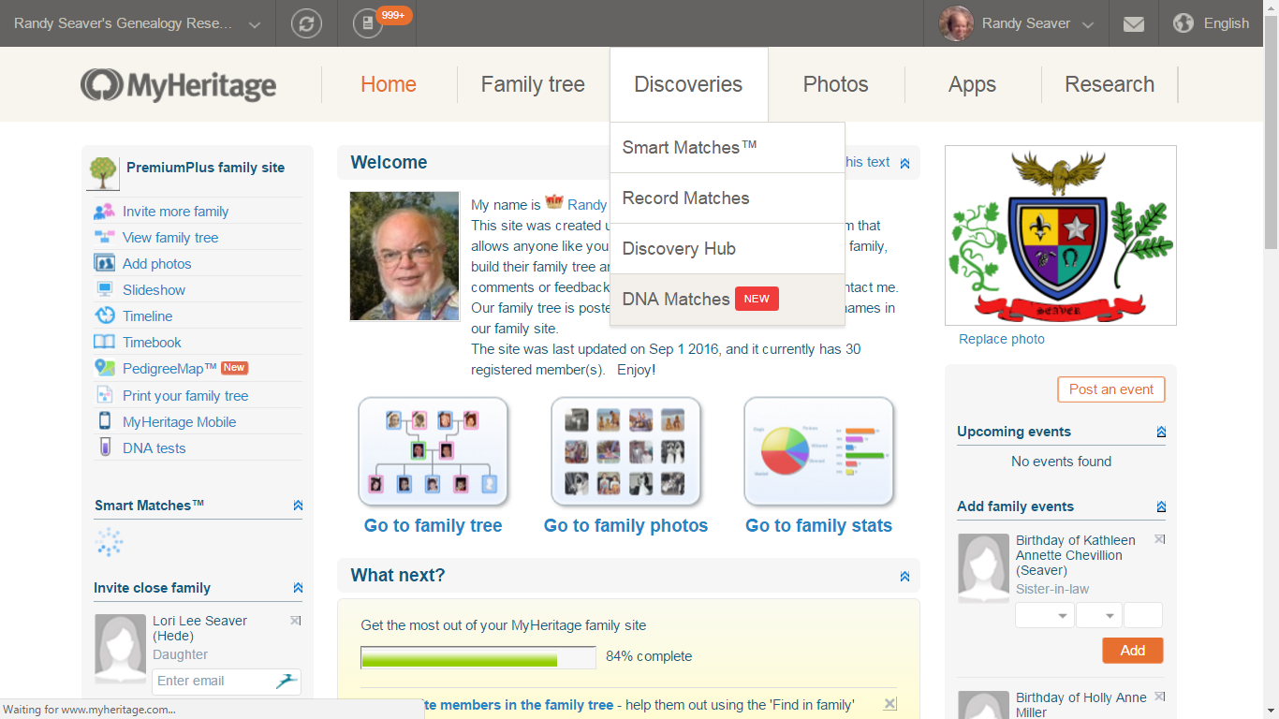The image size is (1279, 719).
Task: Go to the Home tab
Action: (x=389, y=84)
